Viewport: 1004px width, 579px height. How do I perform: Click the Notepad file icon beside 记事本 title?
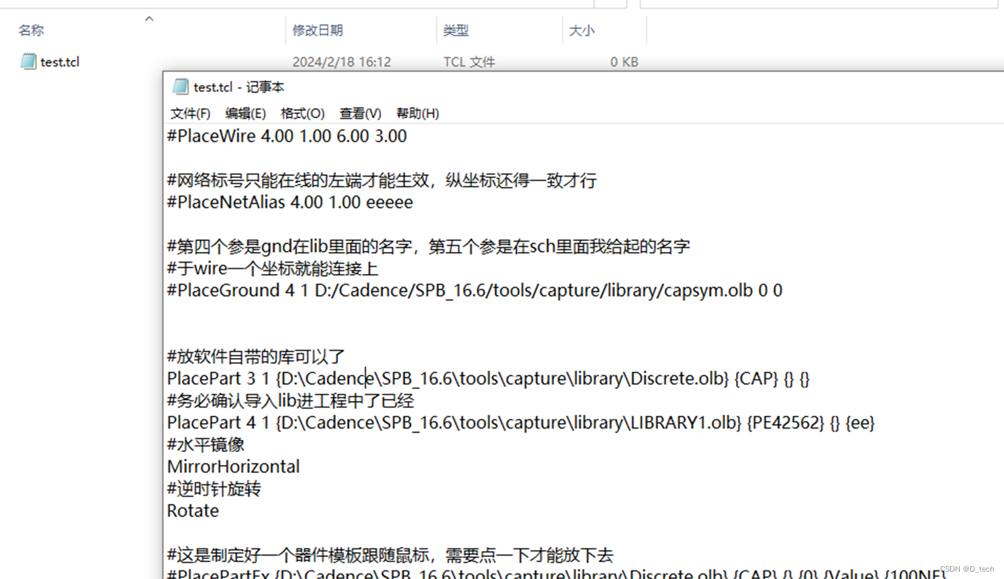180,87
